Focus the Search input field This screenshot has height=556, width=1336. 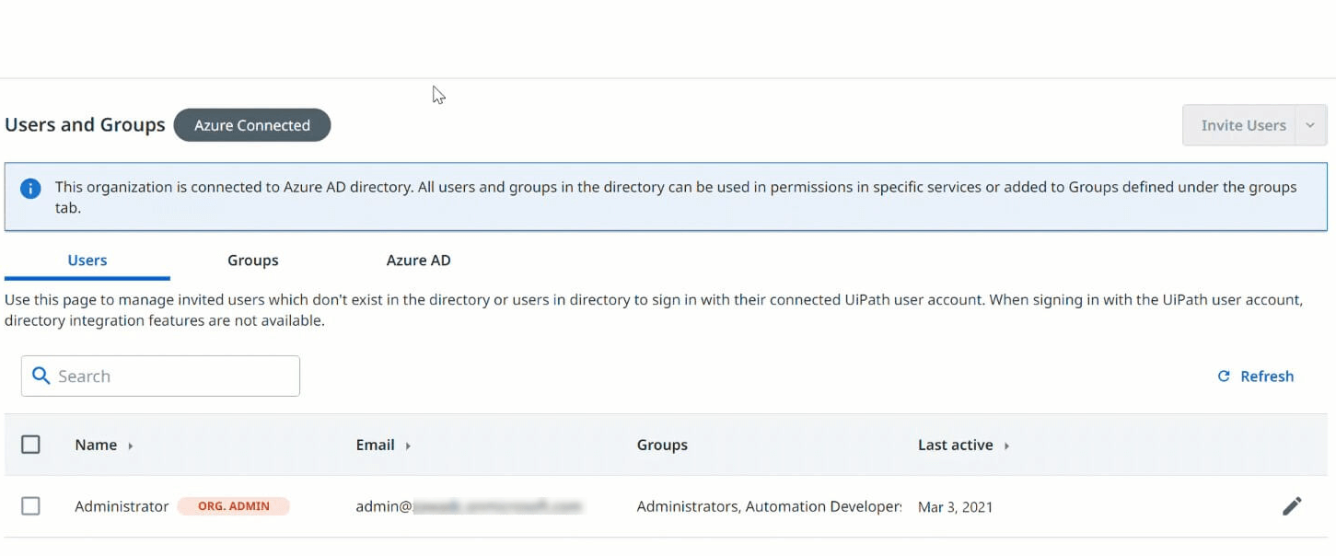pos(160,376)
